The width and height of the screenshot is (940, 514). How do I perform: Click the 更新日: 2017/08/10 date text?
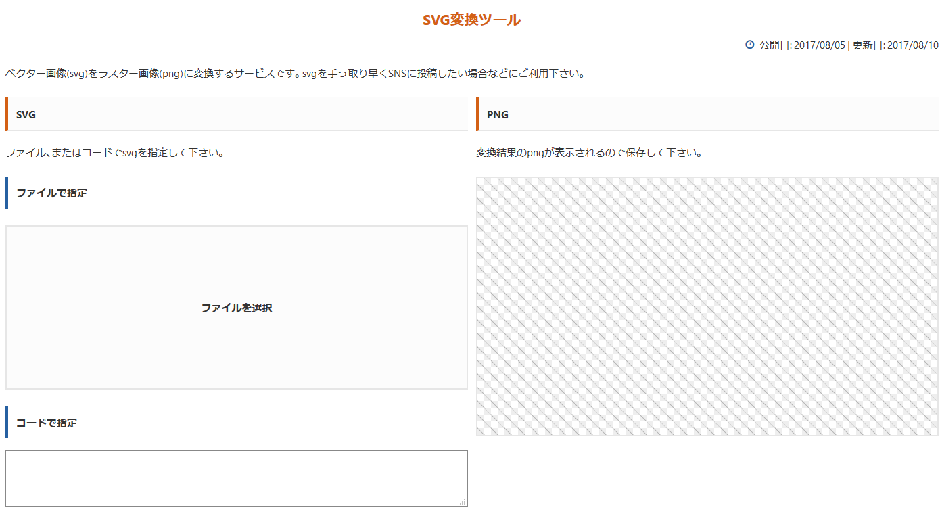tap(895, 45)
